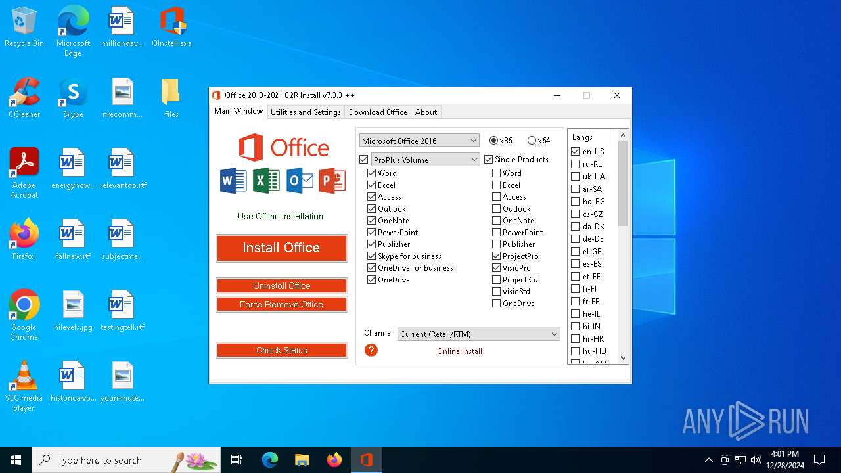The width and height of the screenshot is (841, 473).
Task: Open Google Chrome desktop shortcut
Action: (24, 315)
